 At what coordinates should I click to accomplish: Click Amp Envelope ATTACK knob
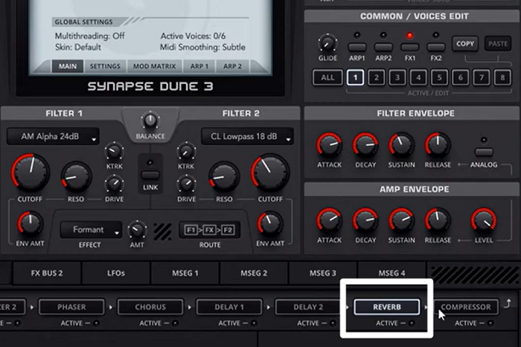point(329,221)
